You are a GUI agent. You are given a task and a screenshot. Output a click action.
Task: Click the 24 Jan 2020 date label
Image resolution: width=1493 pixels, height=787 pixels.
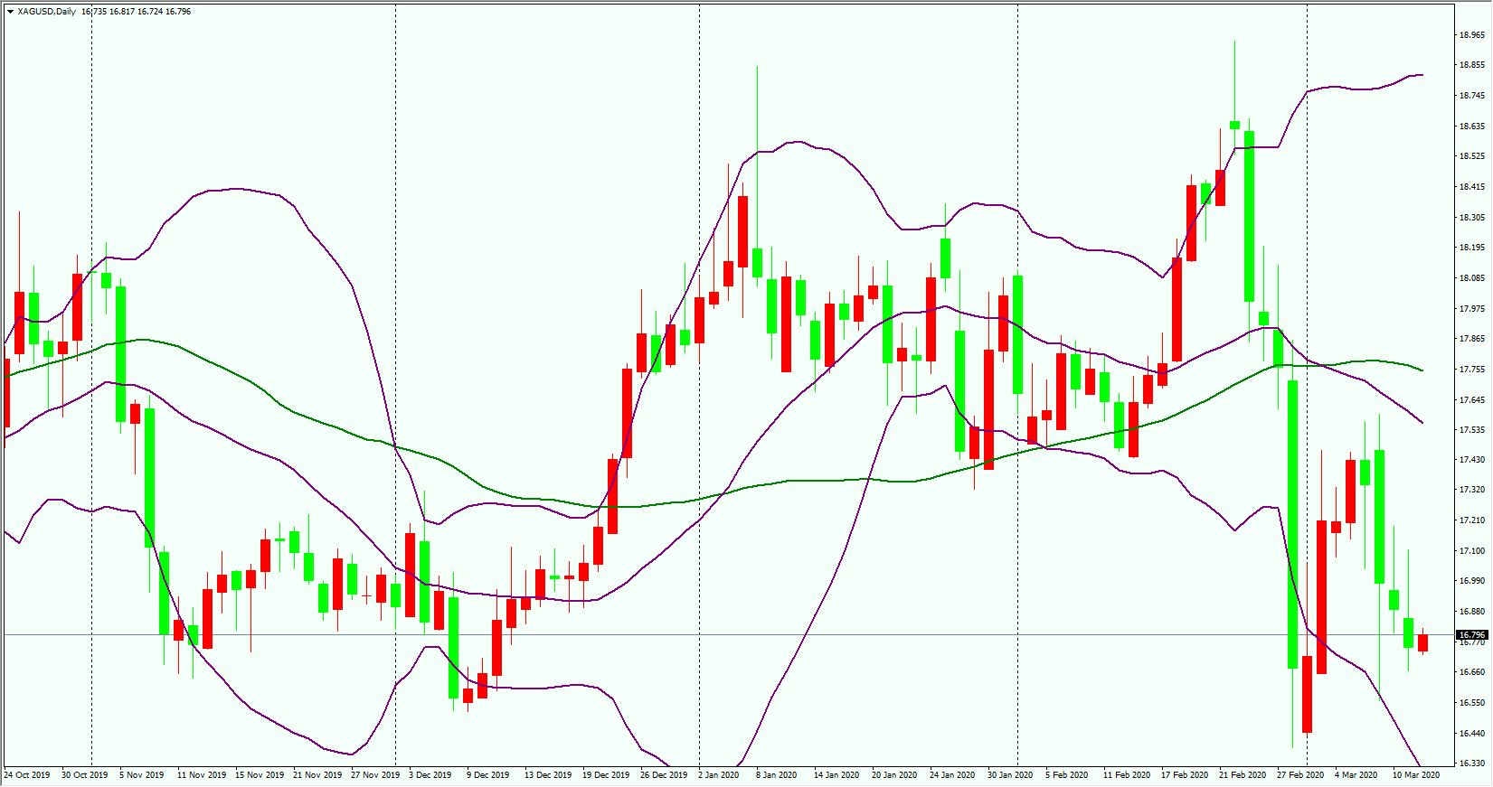[952, 775]
